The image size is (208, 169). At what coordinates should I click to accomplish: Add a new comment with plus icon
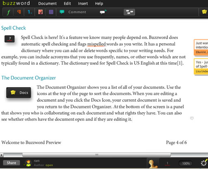click(x=103, y=12)
